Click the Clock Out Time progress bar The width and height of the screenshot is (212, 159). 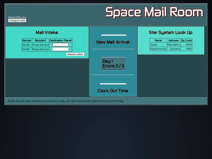click(113, 84)
